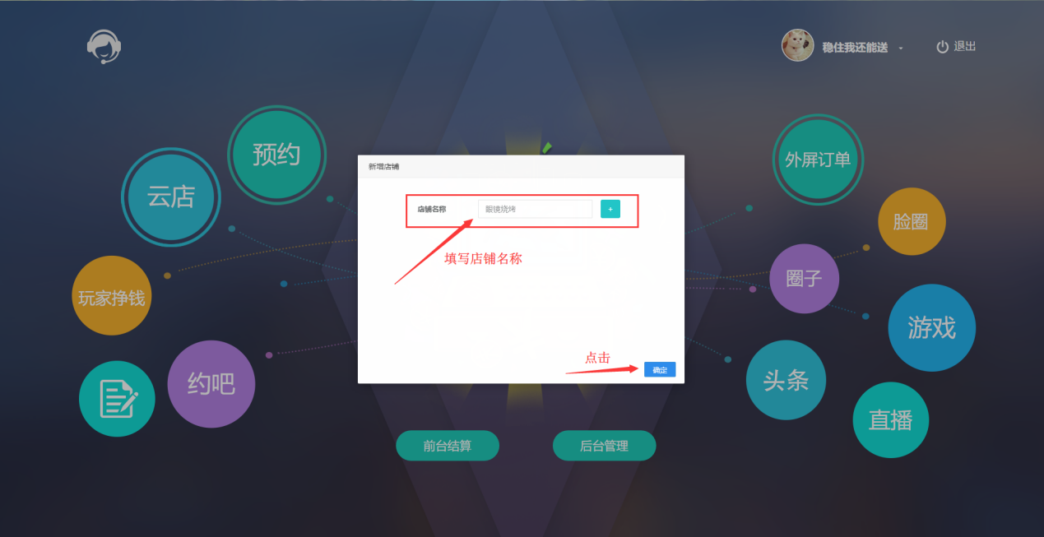Click the teal plus button beside store name

click(610, 209)
